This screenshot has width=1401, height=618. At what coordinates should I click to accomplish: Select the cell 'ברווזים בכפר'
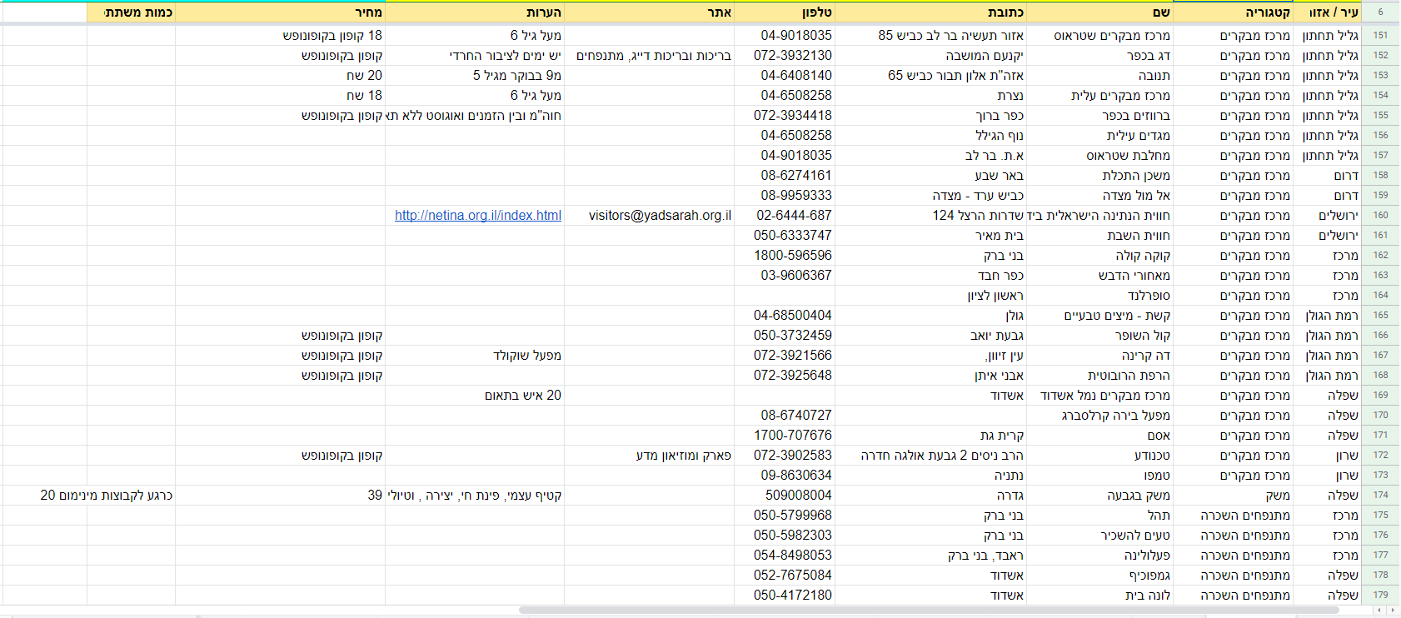pyautogui.click(x=1099, y=116)
